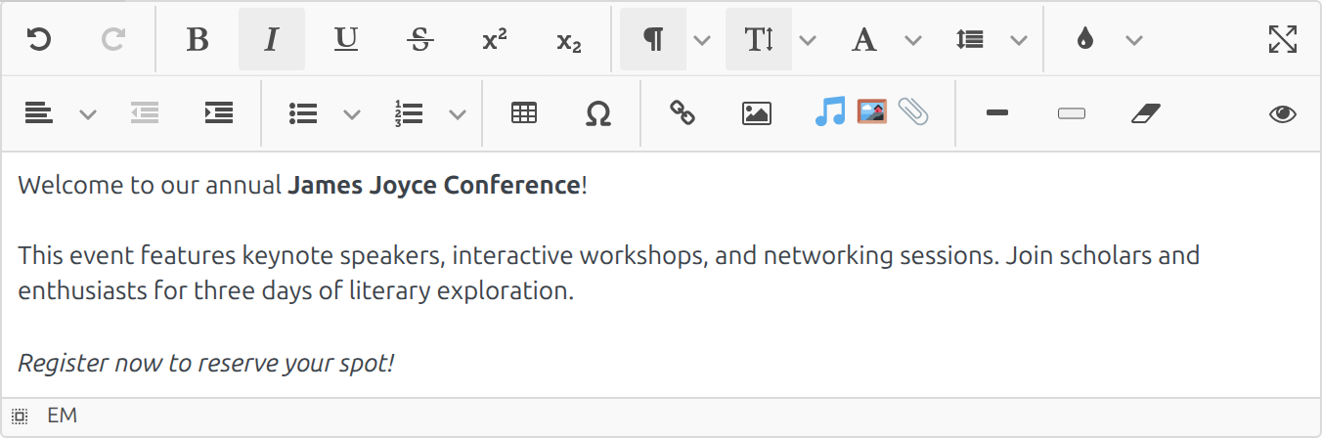Insert a horizontal line

point(997,113)
